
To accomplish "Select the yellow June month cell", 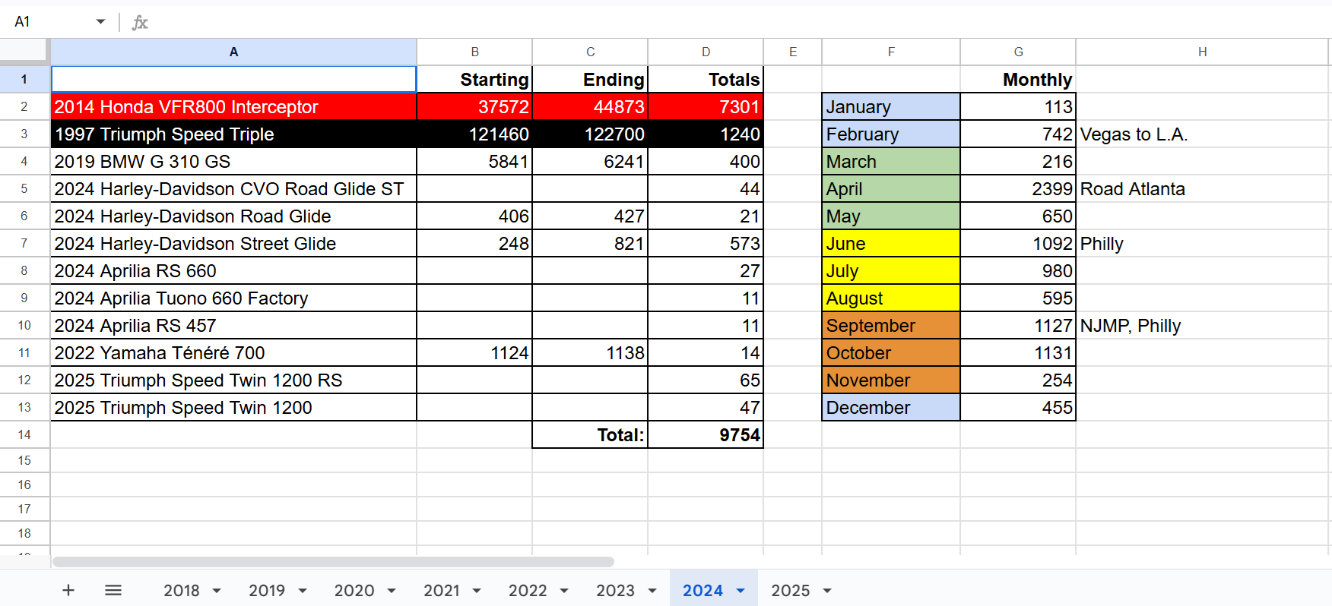I will [891, 244].
